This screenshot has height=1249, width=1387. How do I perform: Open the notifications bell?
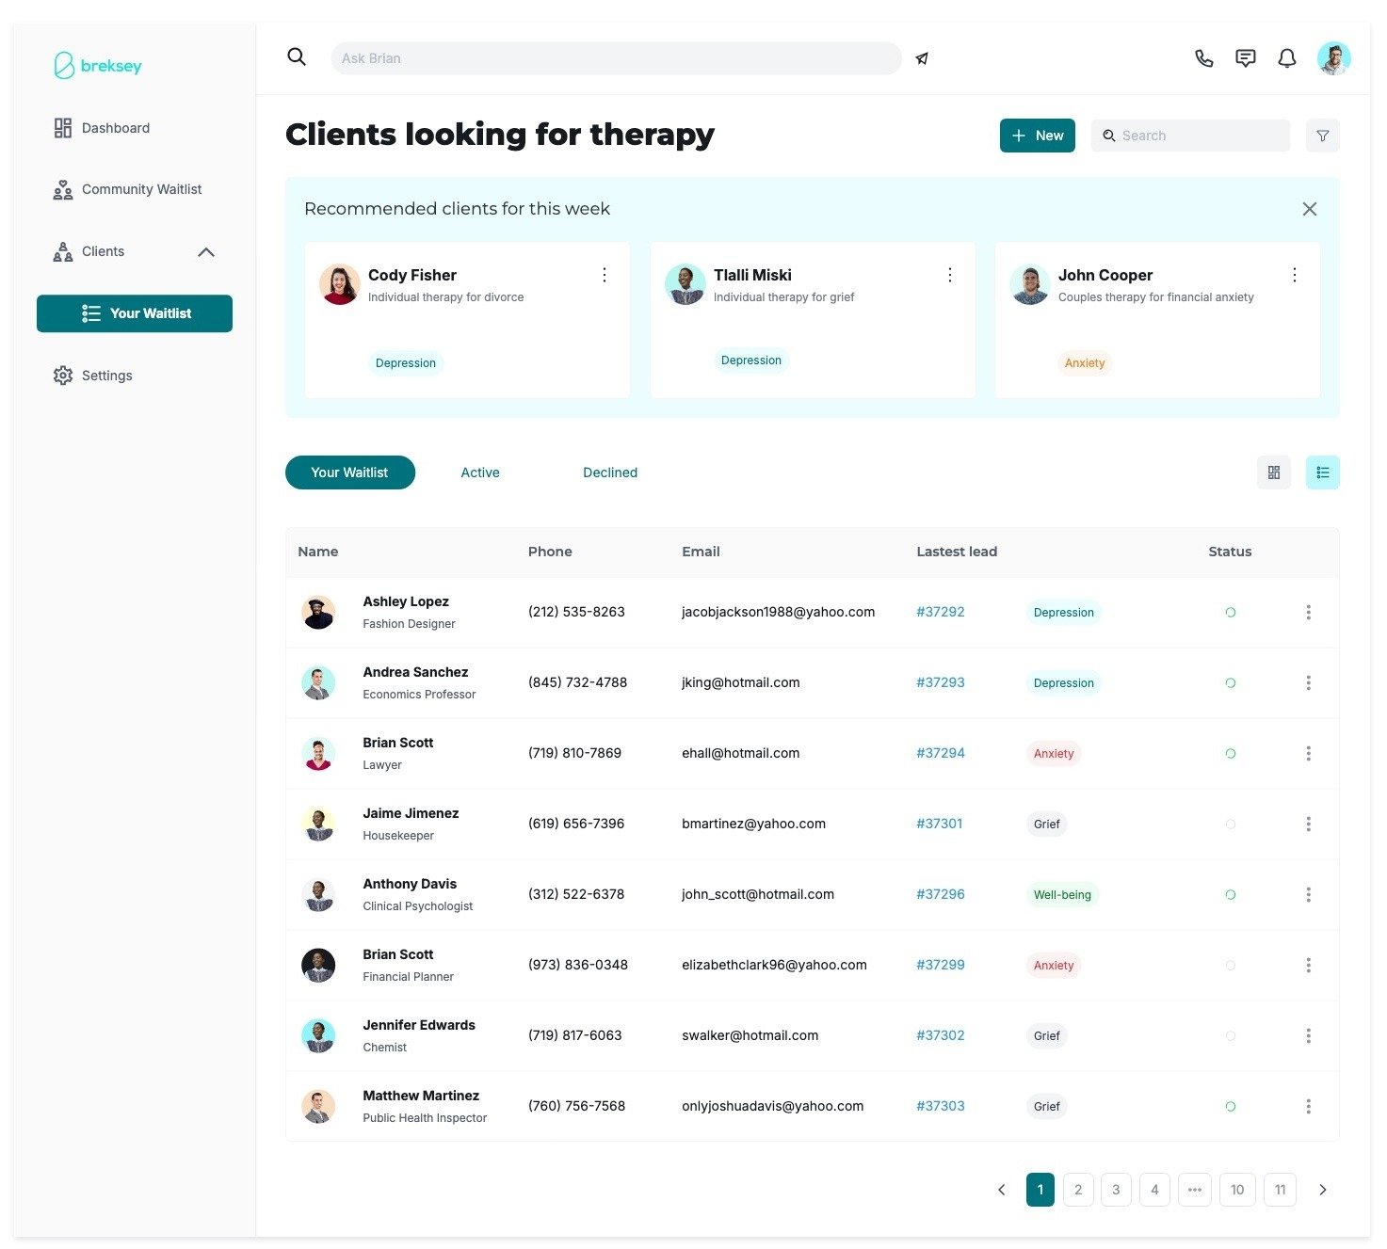tap(1286, 58)
